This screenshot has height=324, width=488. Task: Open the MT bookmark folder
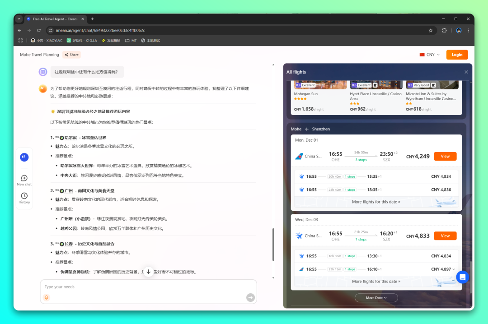131,41
